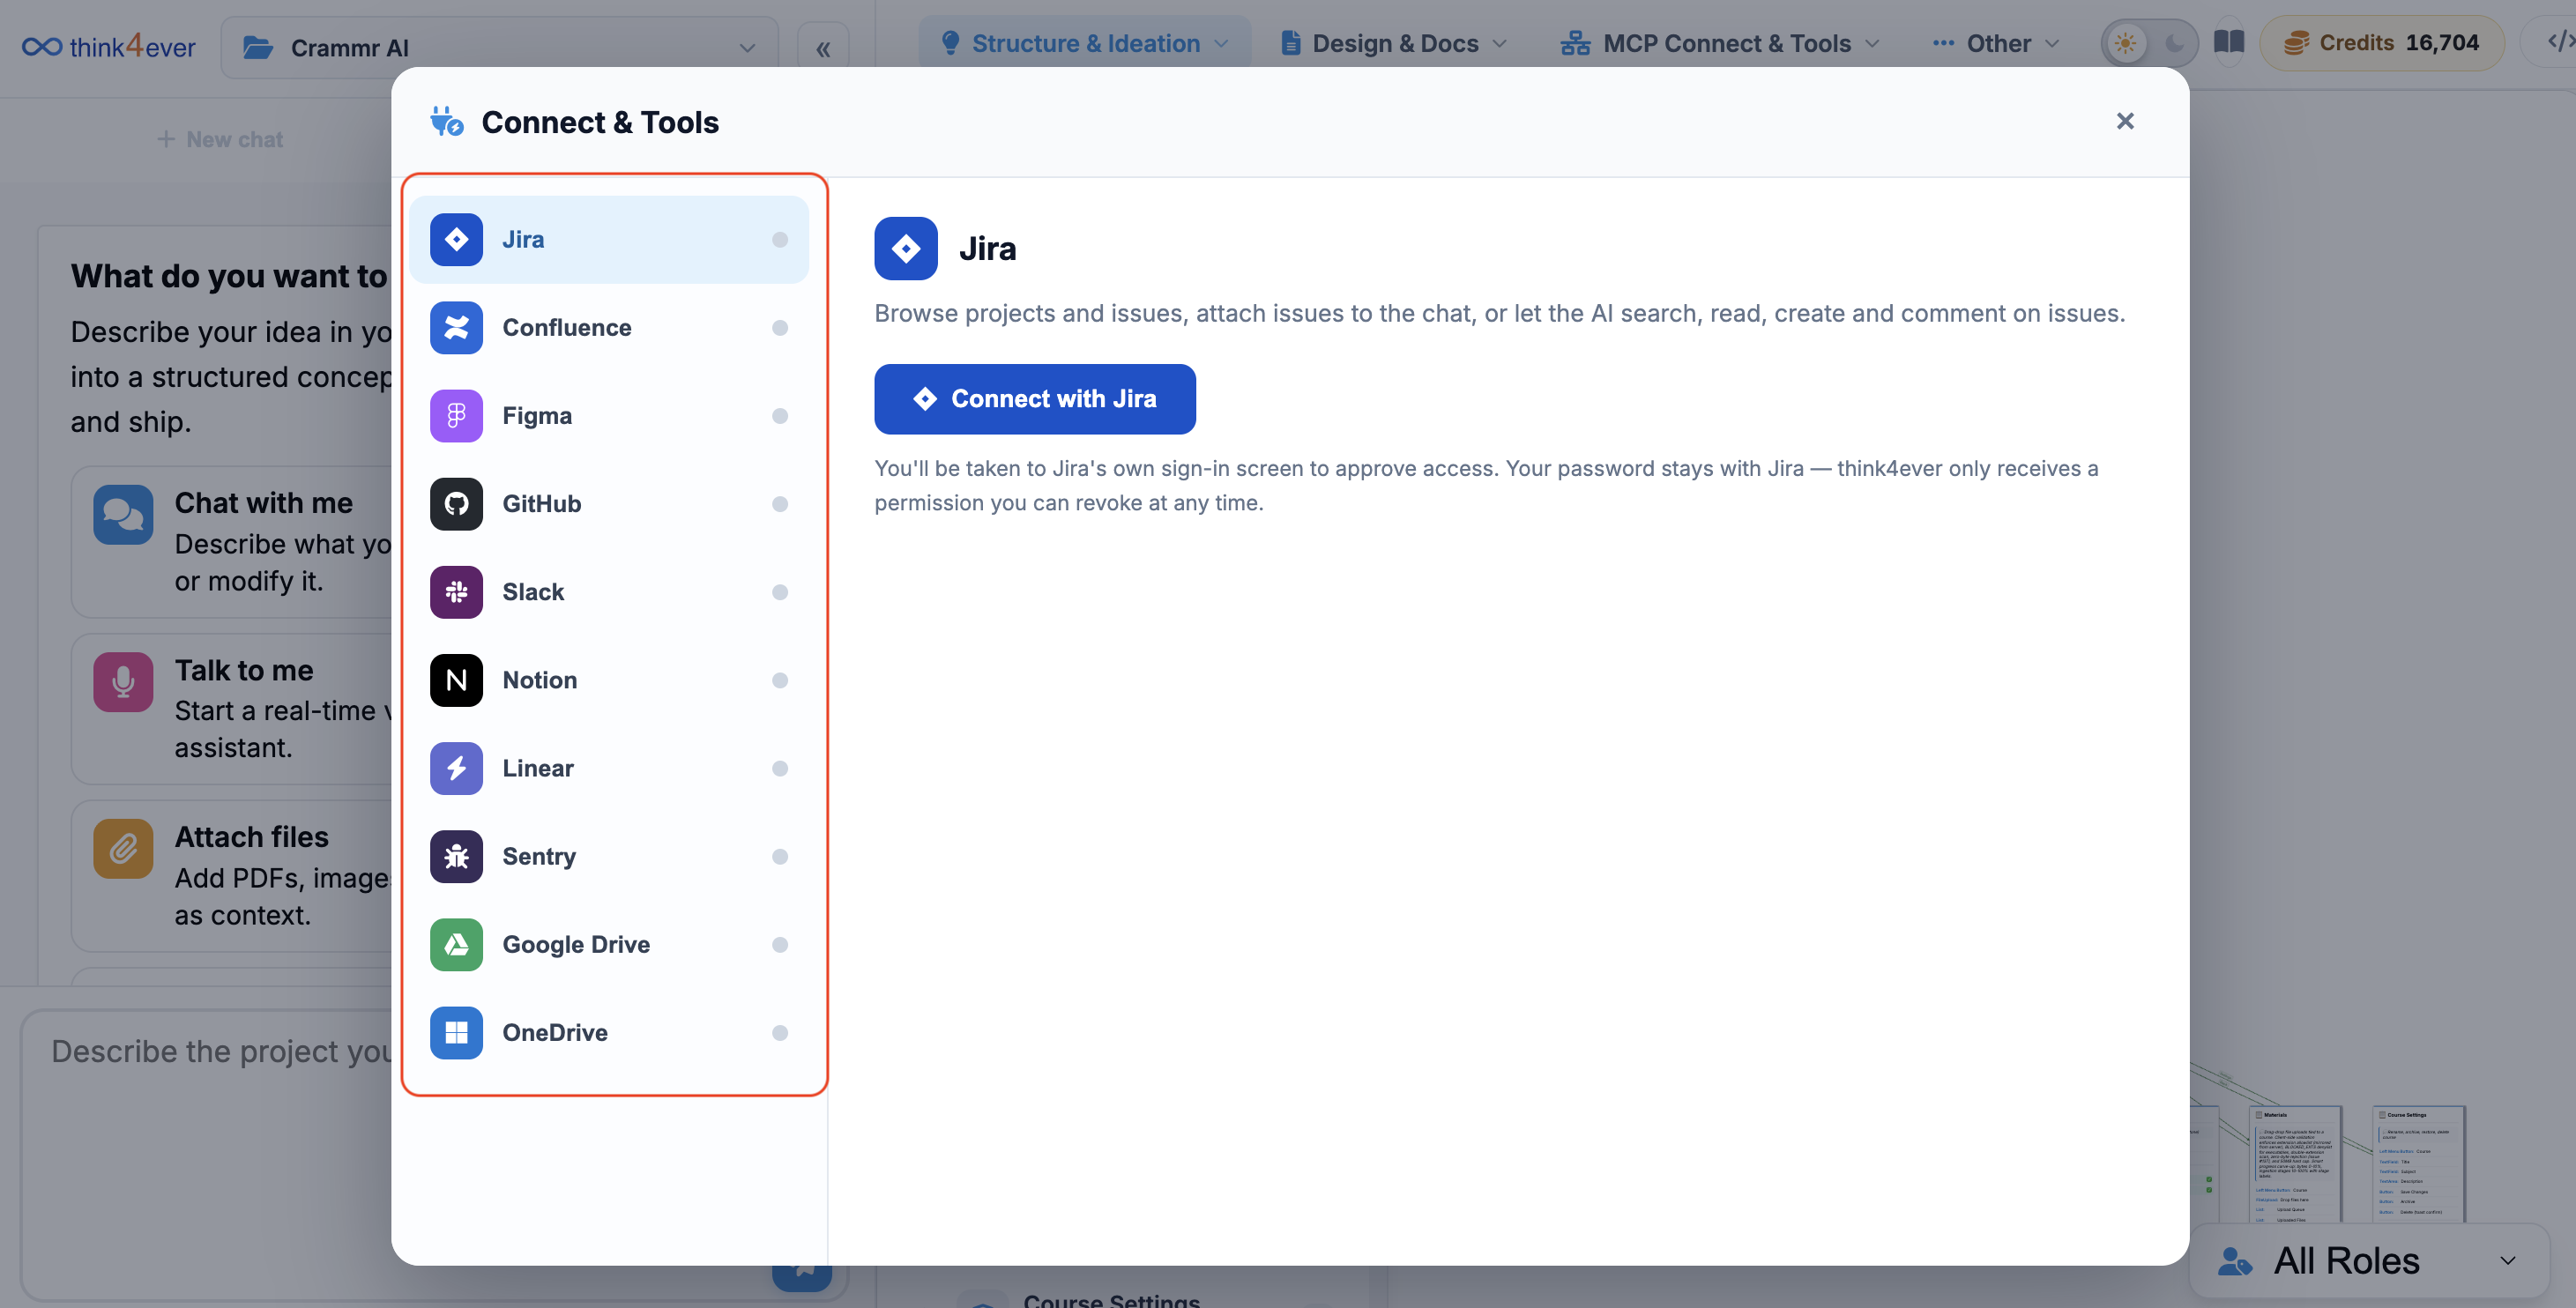
Task: Open the Sentry bug icon entry
Action: pos(456,856)
